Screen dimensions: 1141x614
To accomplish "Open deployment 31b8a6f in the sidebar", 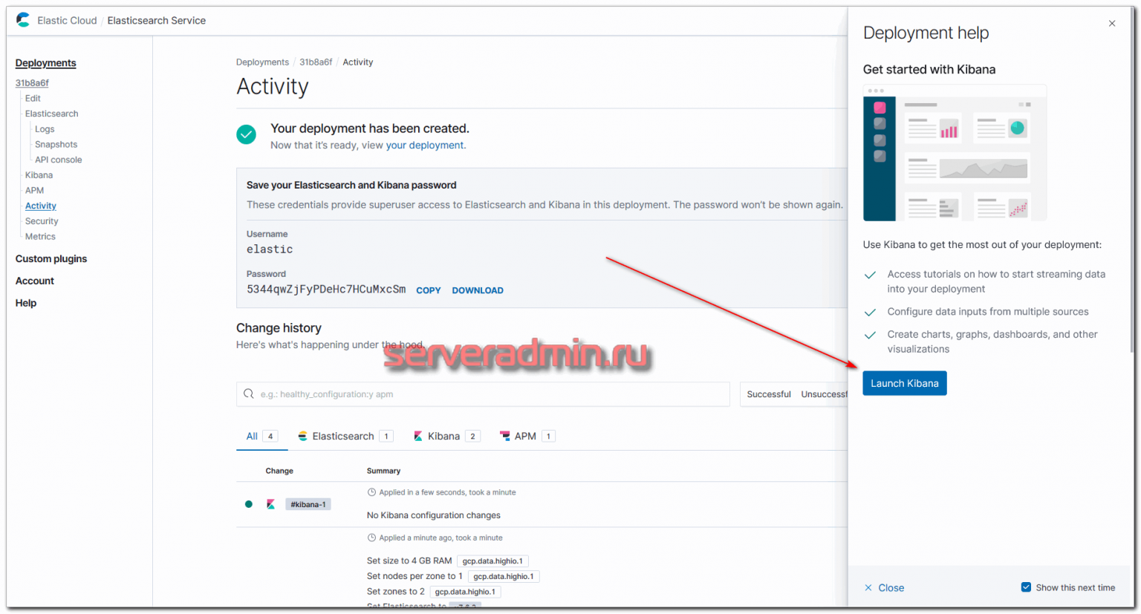I will tap(32, 83).
